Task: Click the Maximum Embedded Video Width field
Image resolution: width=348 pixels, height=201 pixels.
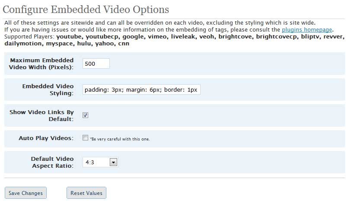Action: tap(96, 64)
